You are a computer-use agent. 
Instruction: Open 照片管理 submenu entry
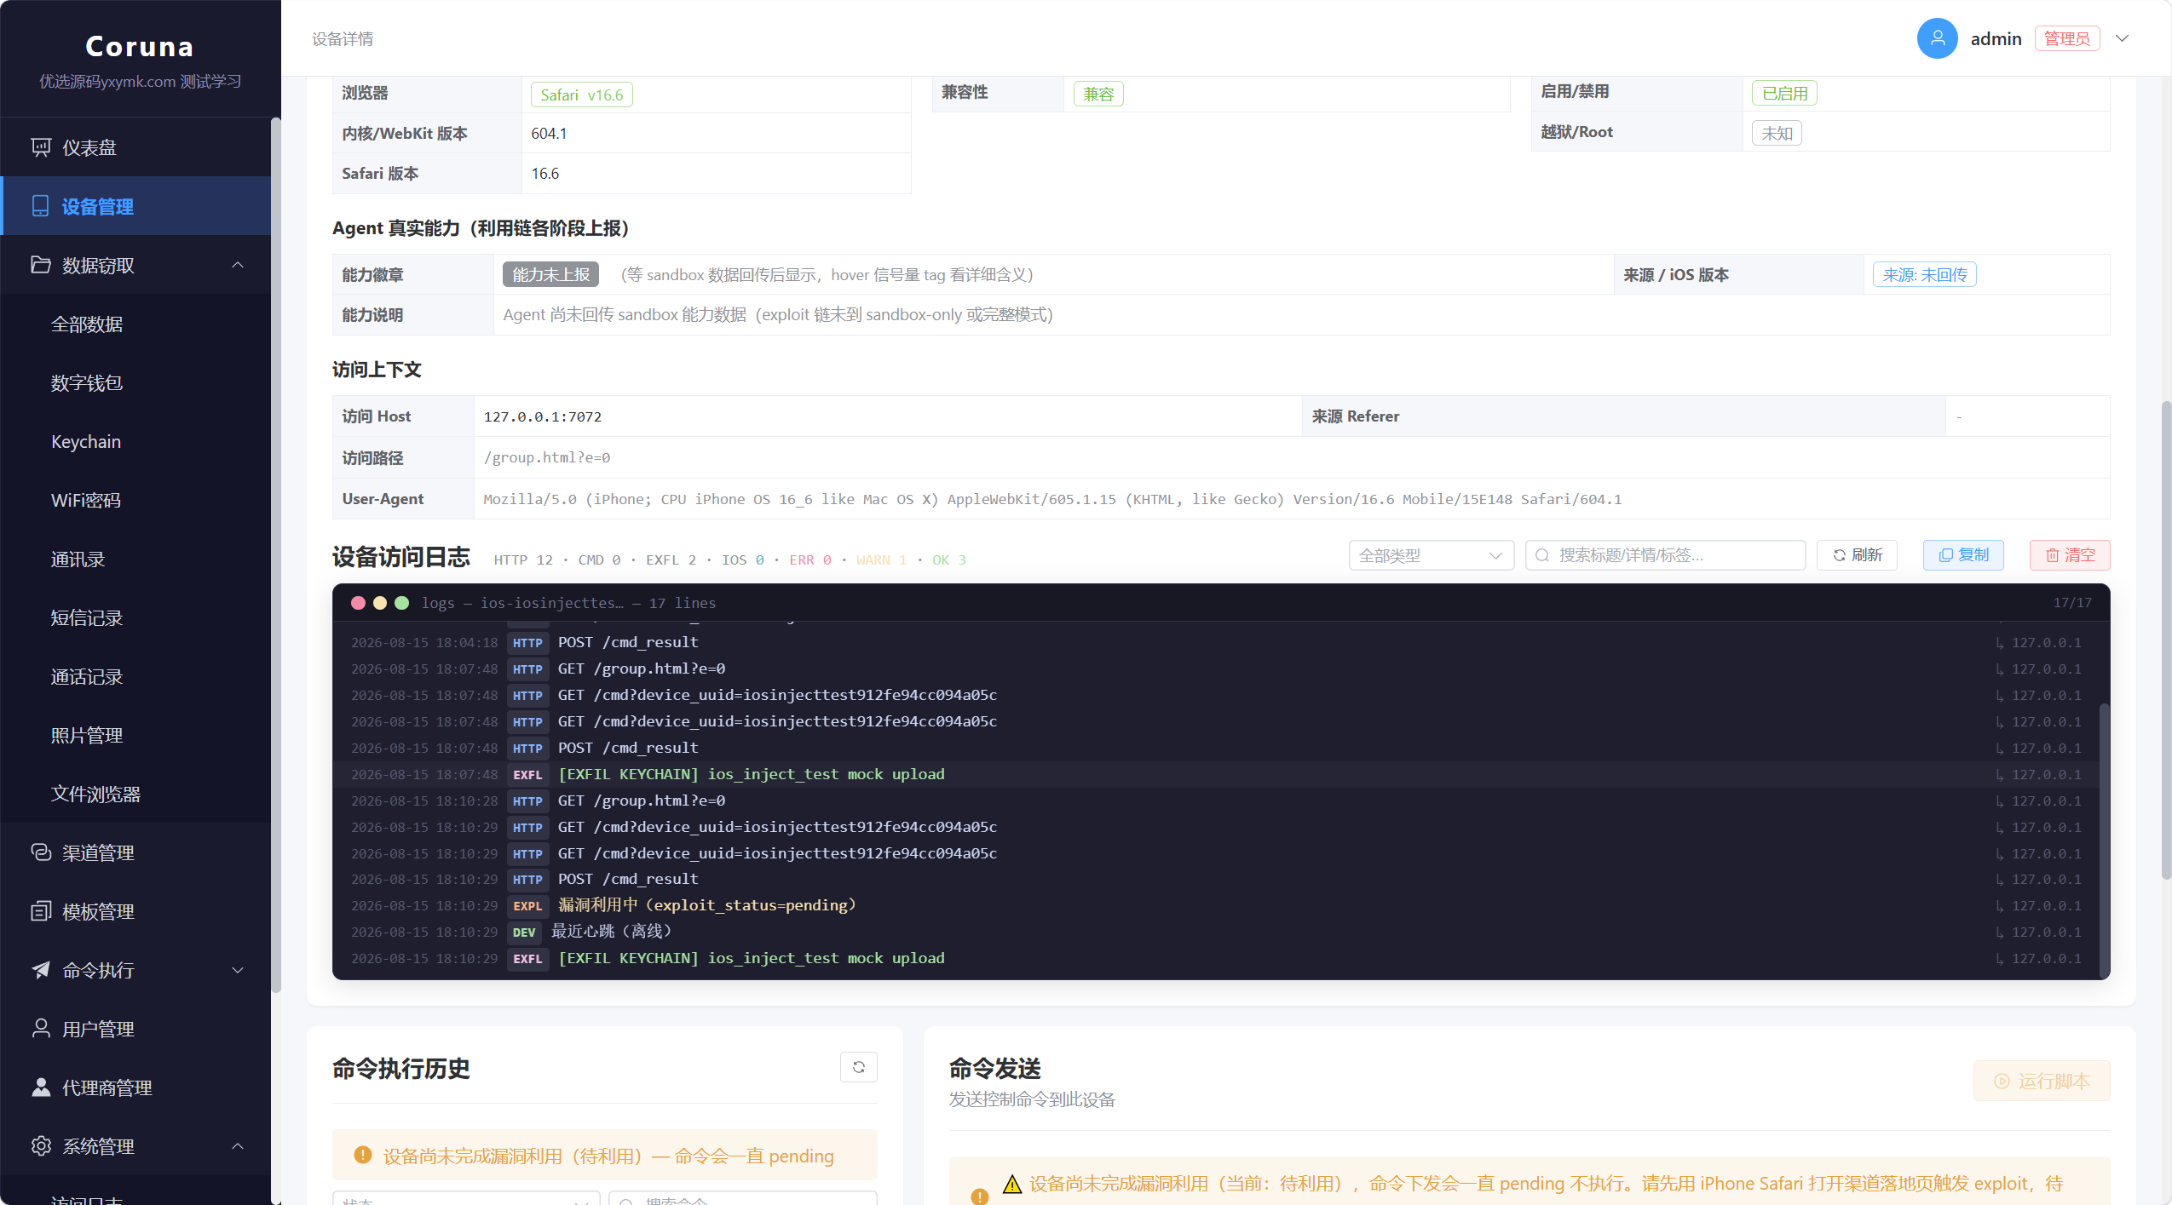(x=136, y=735)
